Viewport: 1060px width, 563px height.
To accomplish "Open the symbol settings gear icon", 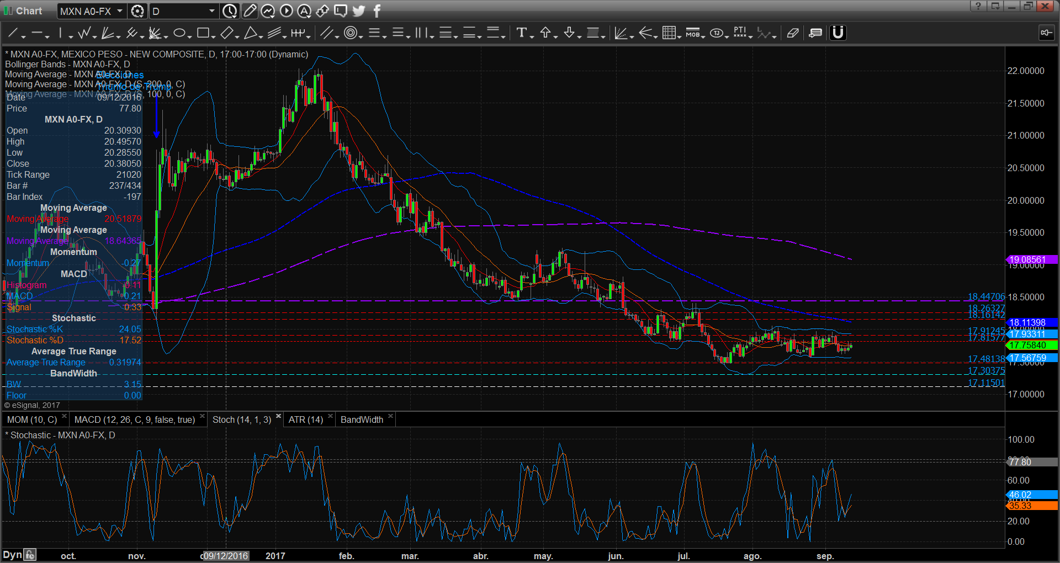I will coord(137,10).
